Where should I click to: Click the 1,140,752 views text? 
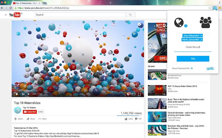[x=131, y=113]
